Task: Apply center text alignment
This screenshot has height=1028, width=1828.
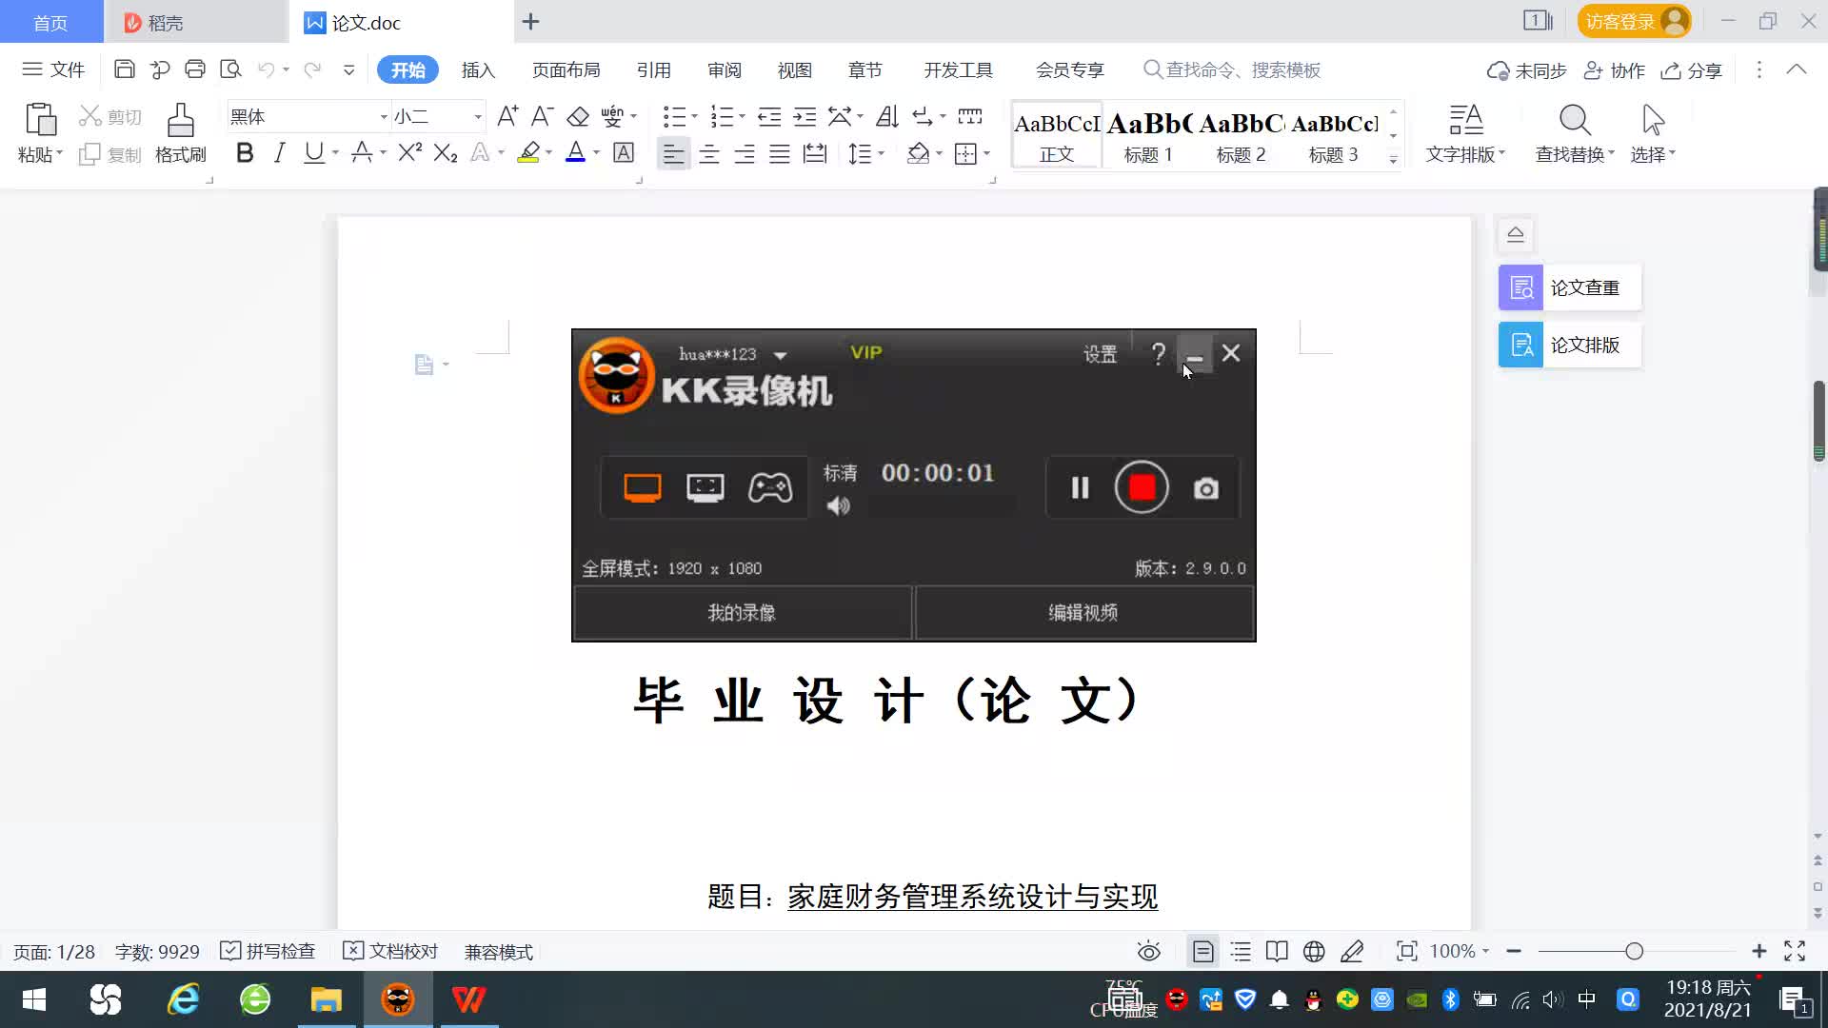Action: pyautogui.click(x=708, y=154)
